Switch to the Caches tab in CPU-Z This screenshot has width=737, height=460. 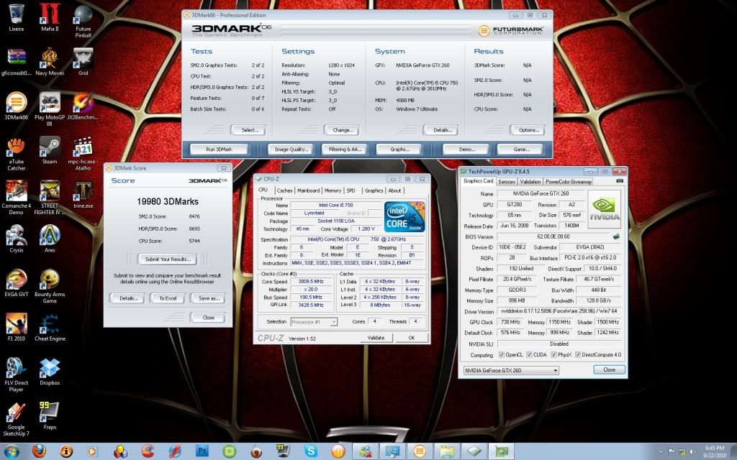click(x=284, y=190)
